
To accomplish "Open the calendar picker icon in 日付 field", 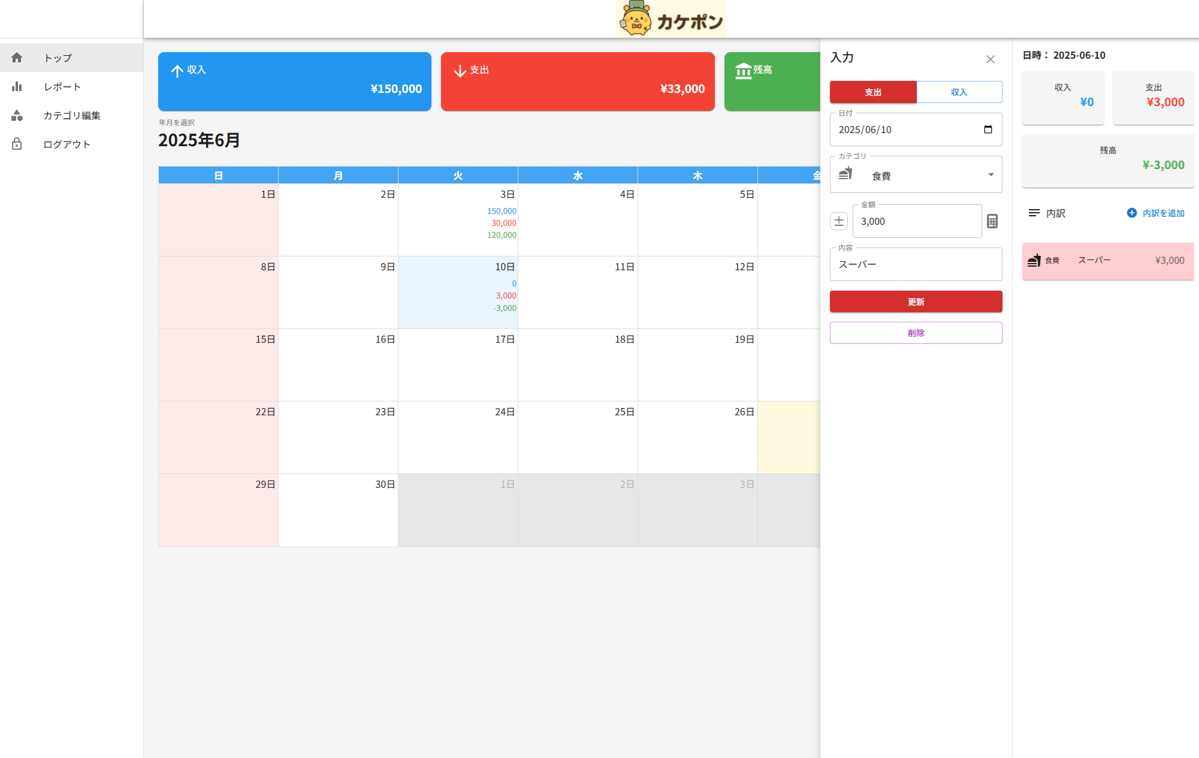I will click(988, 129).
